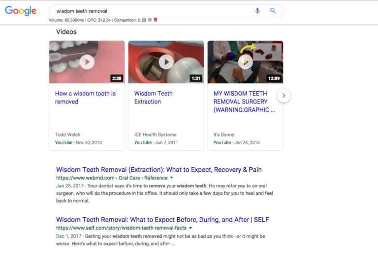The image size is (378, 259).
Task: Open the WebMD Wisdom Teeth Removal result
Action: click(159, 170)
